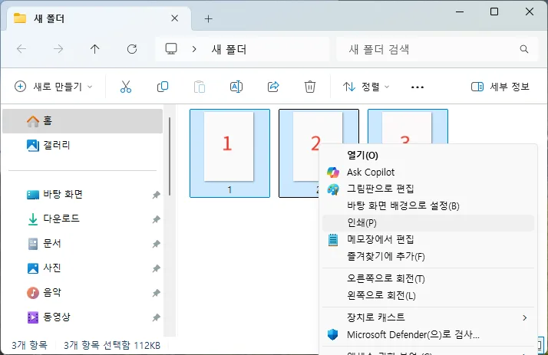
Task: Select the image thumbnail showing 3
Action: [408, 127]
